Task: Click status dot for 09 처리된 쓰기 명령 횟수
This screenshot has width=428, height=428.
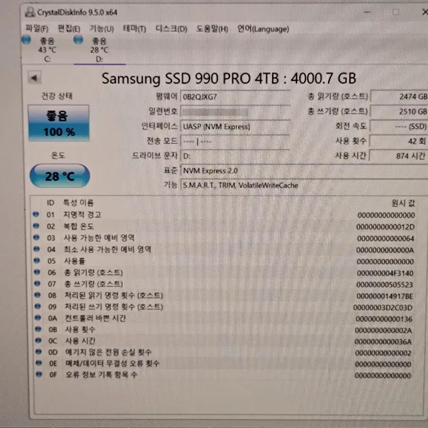Action: (x=38, y=306)
